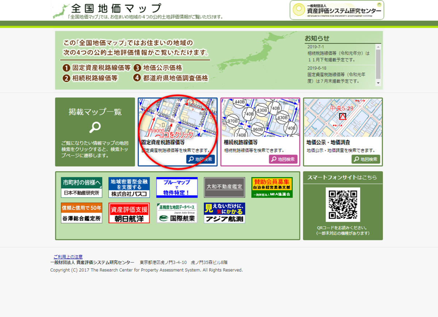
Task: Open 掲載マップ一覧 panel
Action: tap(95, 132)
